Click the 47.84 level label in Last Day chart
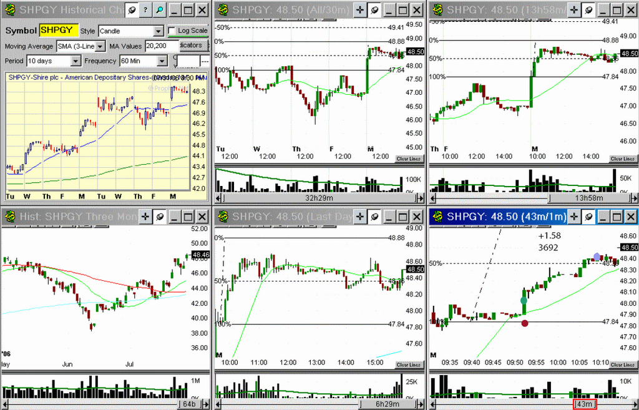The width and height of the screenshot is (639, 410). [396, 324]
